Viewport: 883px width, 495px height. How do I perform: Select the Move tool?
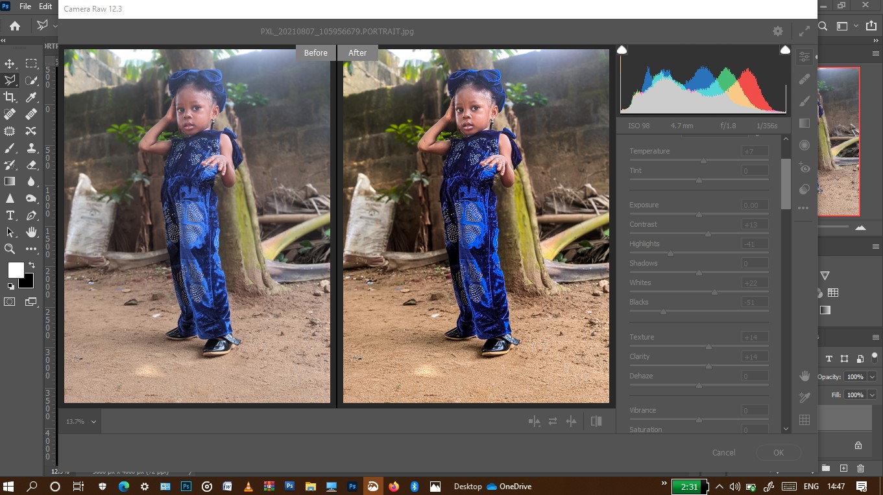point(10,63)
